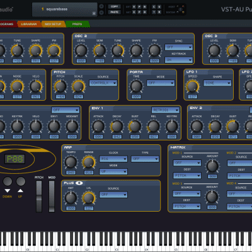This screenshot has width=252, height=252.
Task: Click ENV 1 SUST knob
Action: coord(135,126)
